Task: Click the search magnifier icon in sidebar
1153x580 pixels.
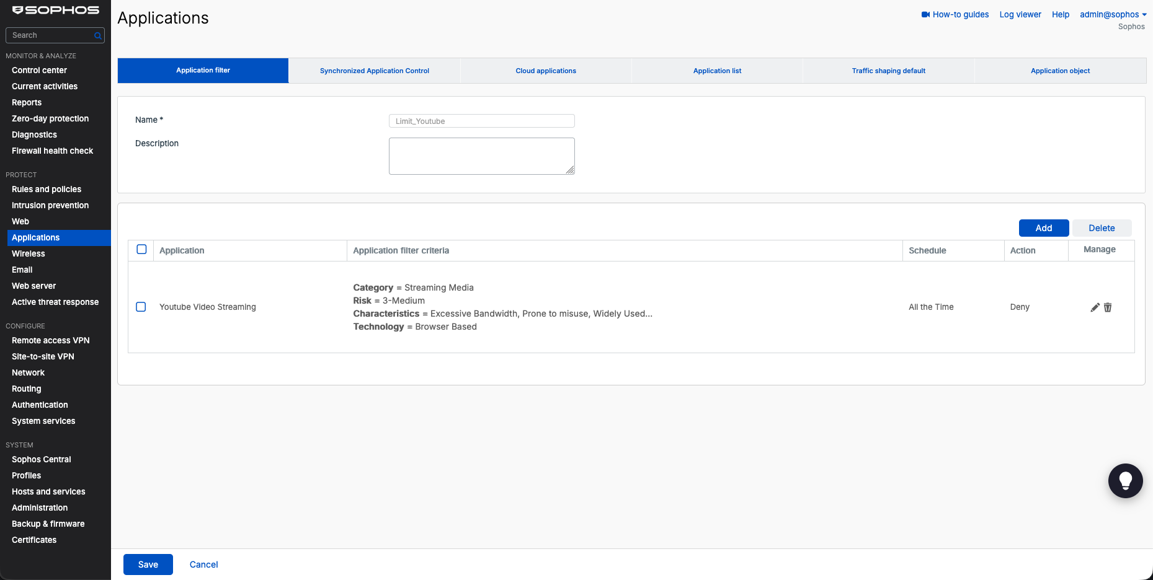Action: (x=97, y=36)
